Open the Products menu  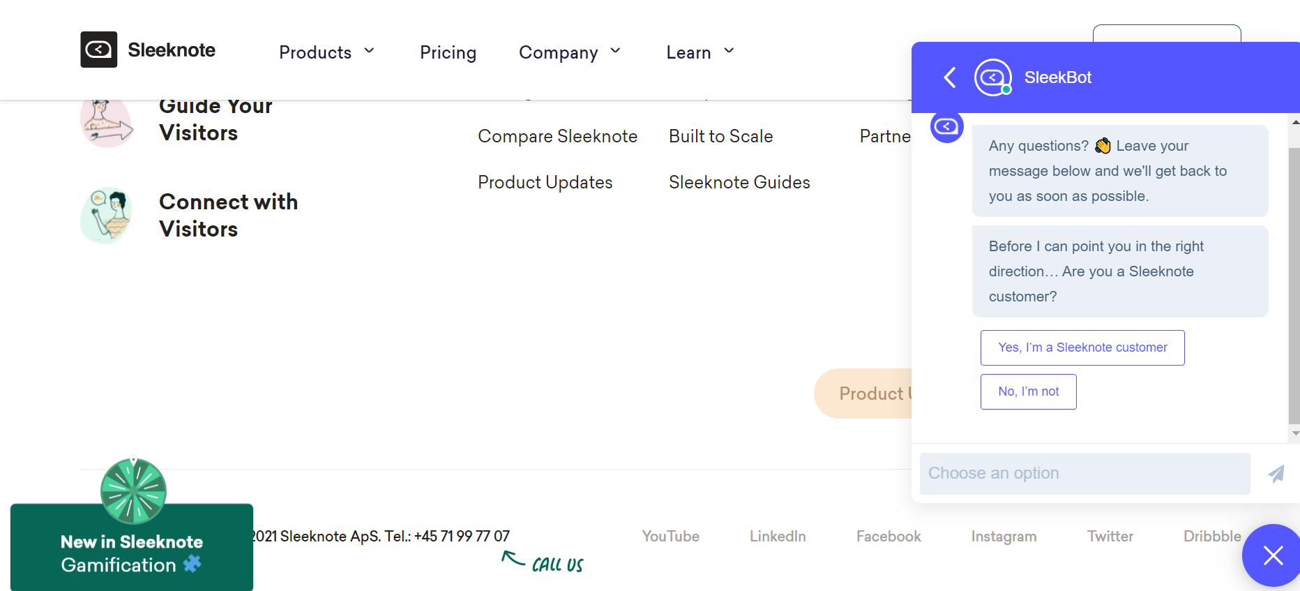point(315,52)
